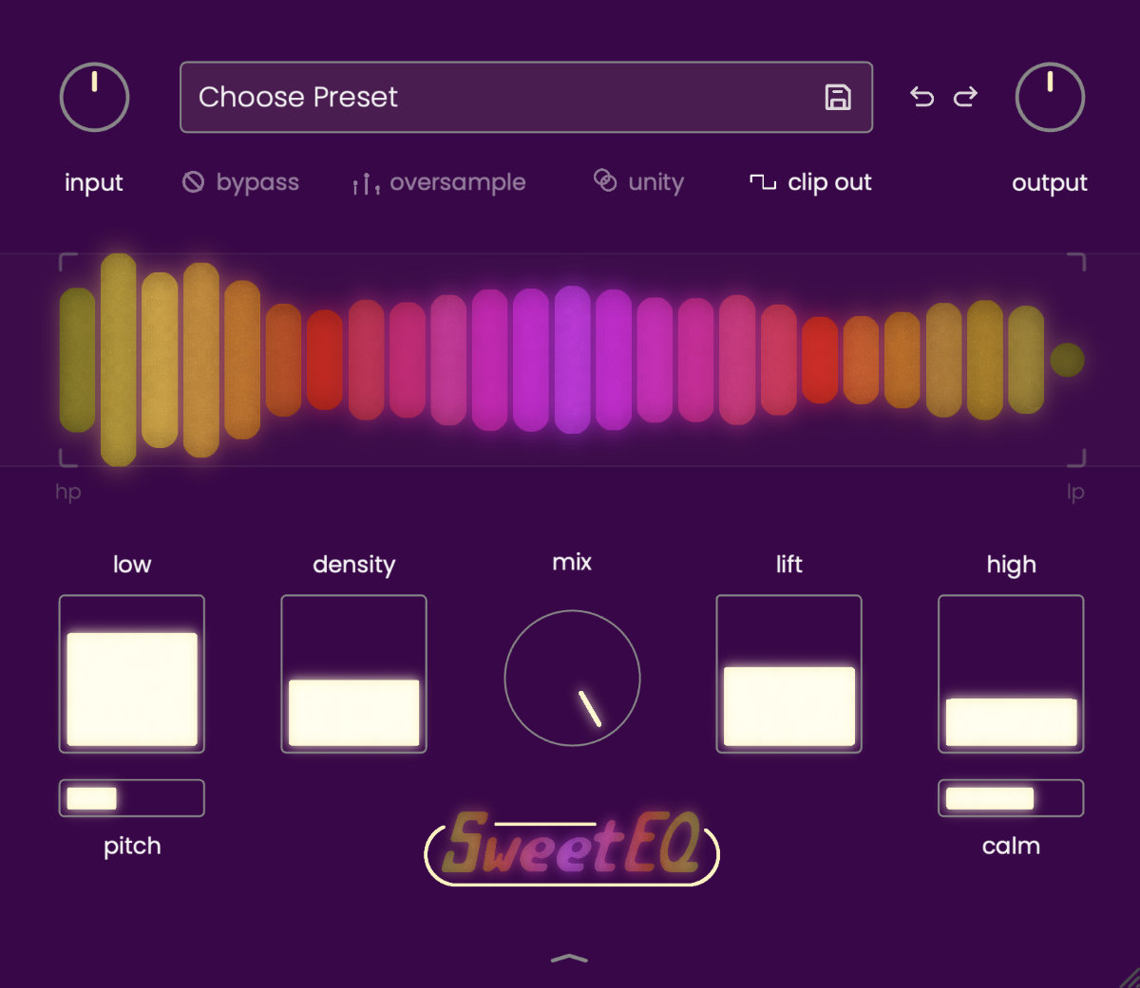The image size is (1140, 988).
Task: Click the mix knob dial
Action: coord(572,678)
